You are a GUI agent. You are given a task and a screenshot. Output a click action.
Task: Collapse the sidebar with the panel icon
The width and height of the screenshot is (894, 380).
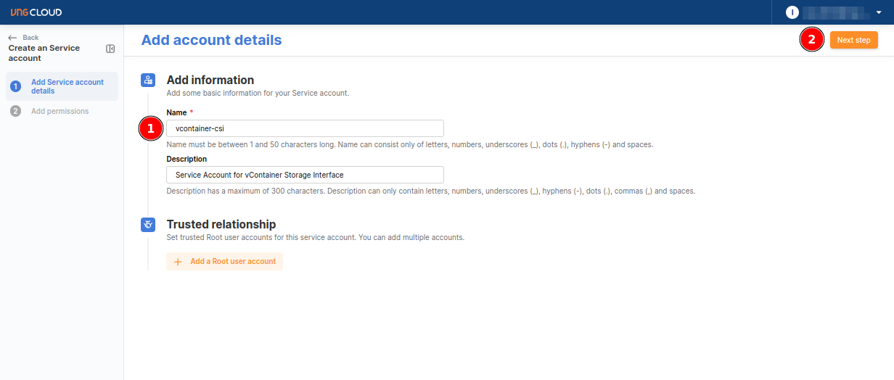(110, 49)
